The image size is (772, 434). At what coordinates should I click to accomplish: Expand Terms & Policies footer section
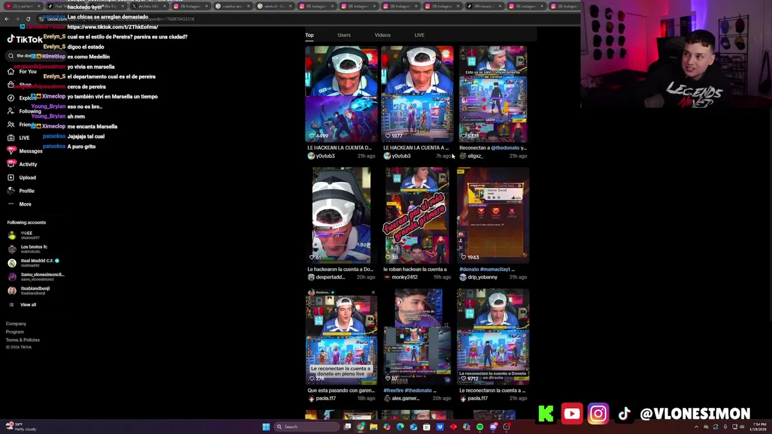[x=23, y=340]
